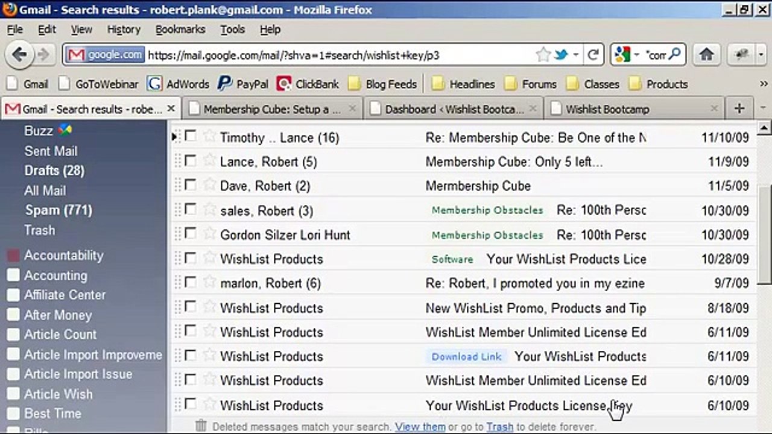The width and height of the screenshot is (772, 434).
Task: Check the marlon, Robert (6) checkbox
Action: (x=190, y=281)
